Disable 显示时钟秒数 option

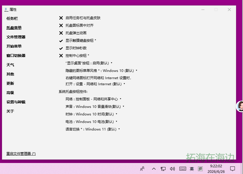[73, 48]
